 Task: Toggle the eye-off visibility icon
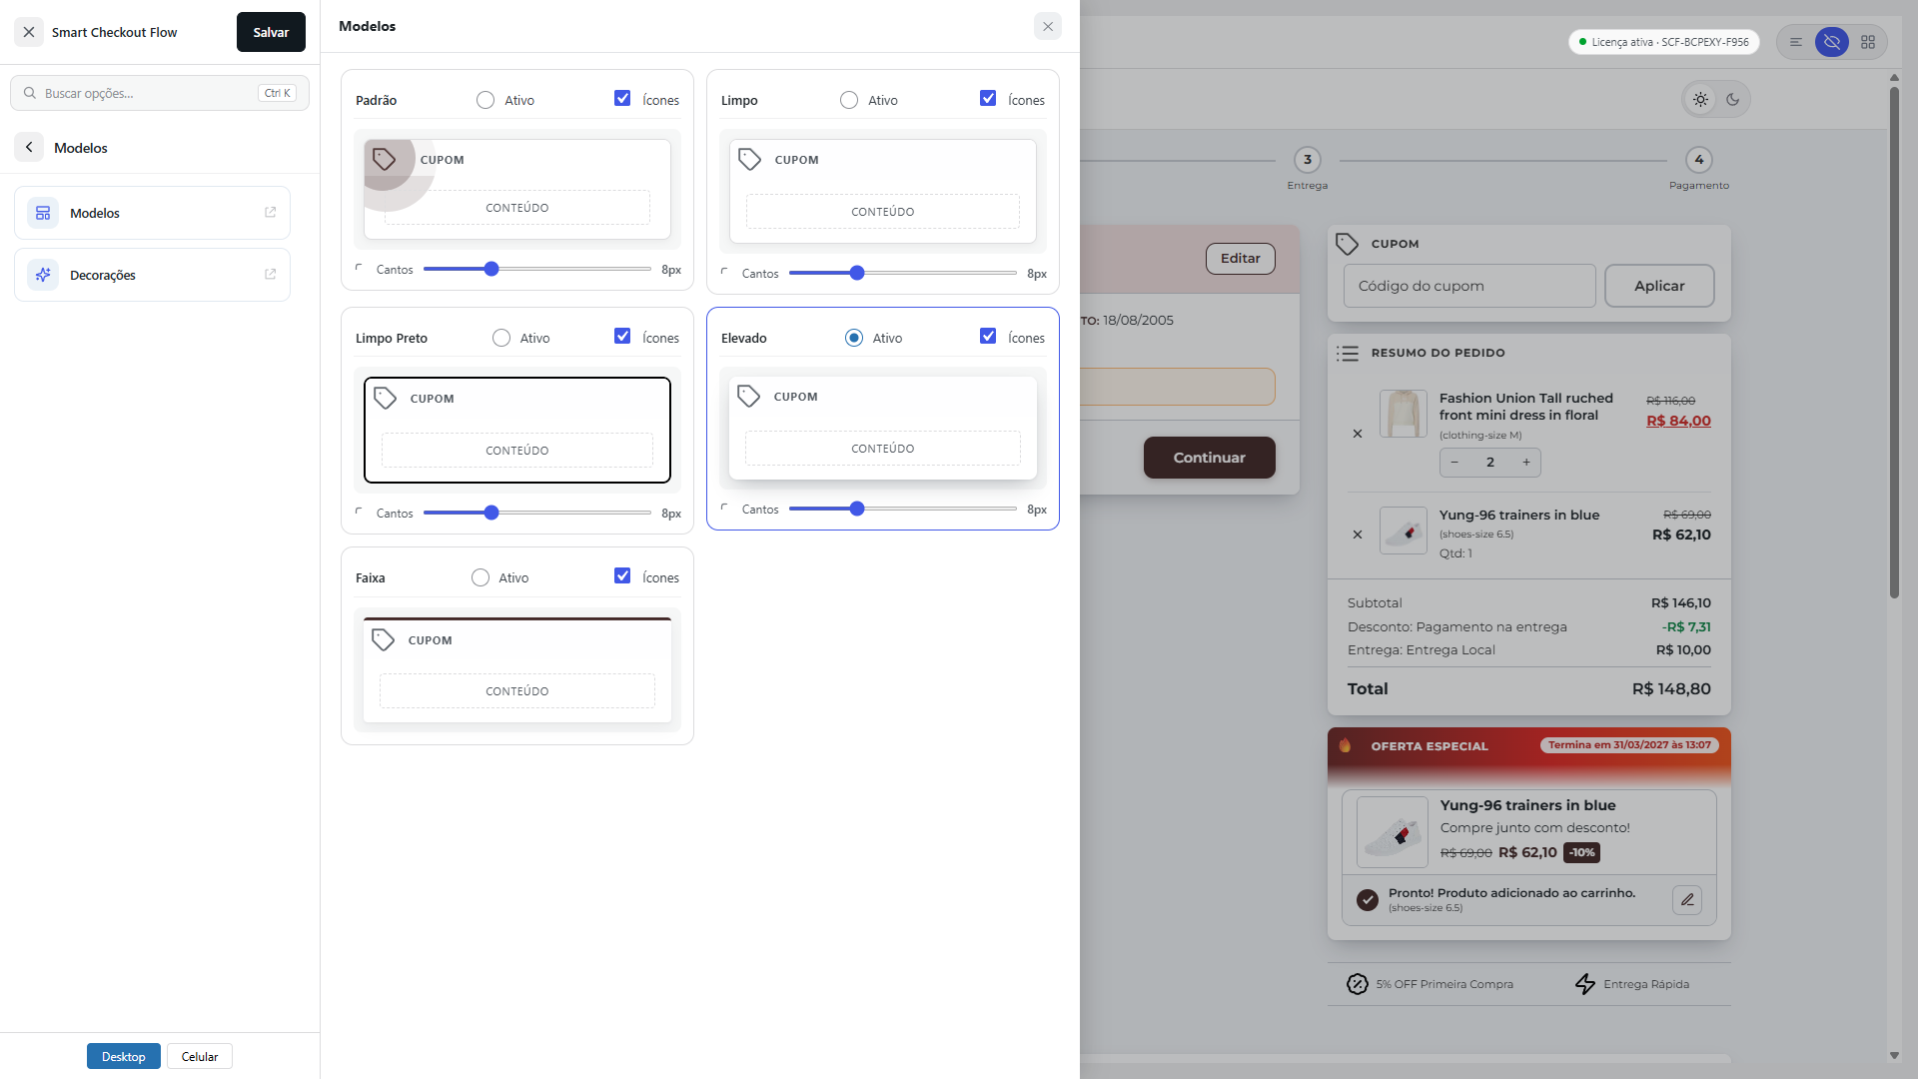click(x=1832, y=42)
